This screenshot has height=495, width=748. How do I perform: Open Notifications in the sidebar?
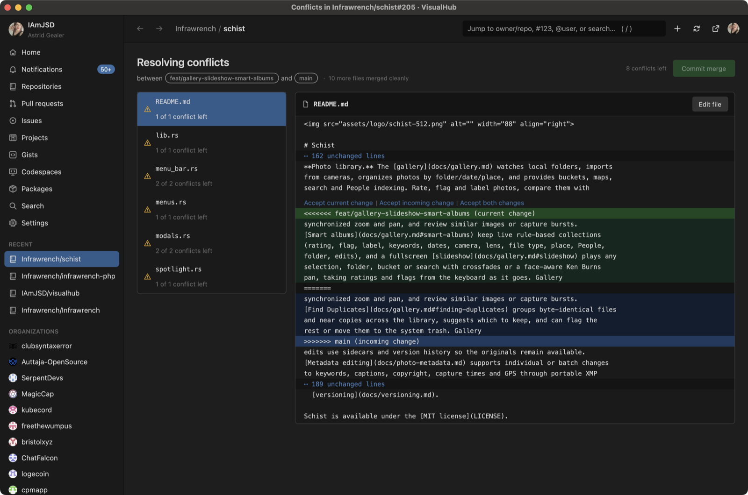pos(62,69)
